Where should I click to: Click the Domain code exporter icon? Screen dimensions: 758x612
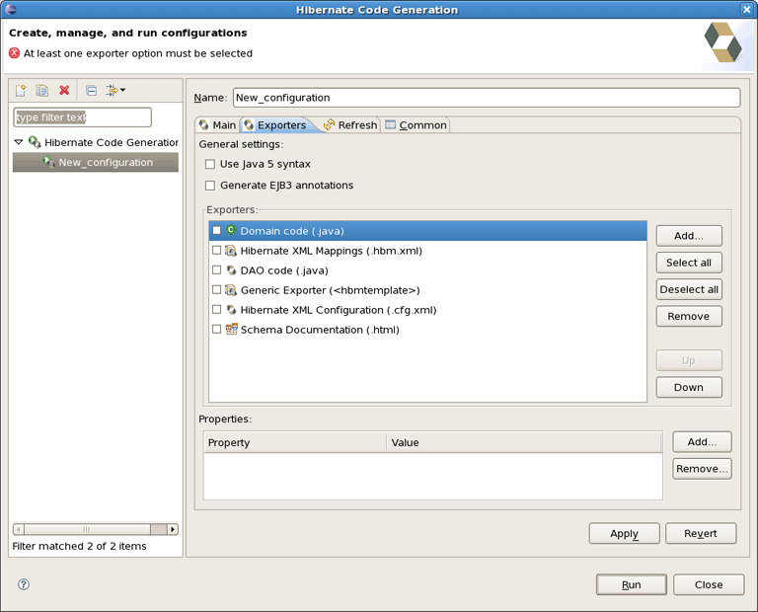[x=231, y=230]
